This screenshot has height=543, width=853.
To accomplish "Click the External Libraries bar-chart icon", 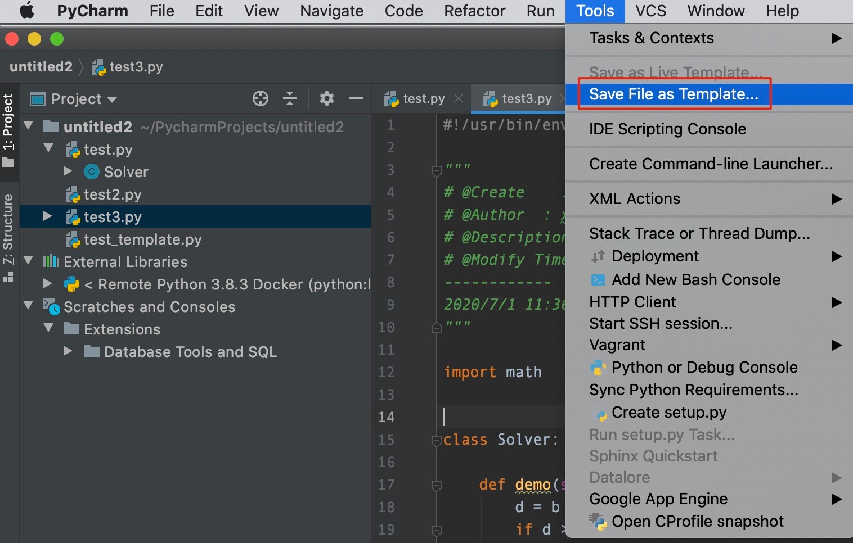I will [51, 261].
